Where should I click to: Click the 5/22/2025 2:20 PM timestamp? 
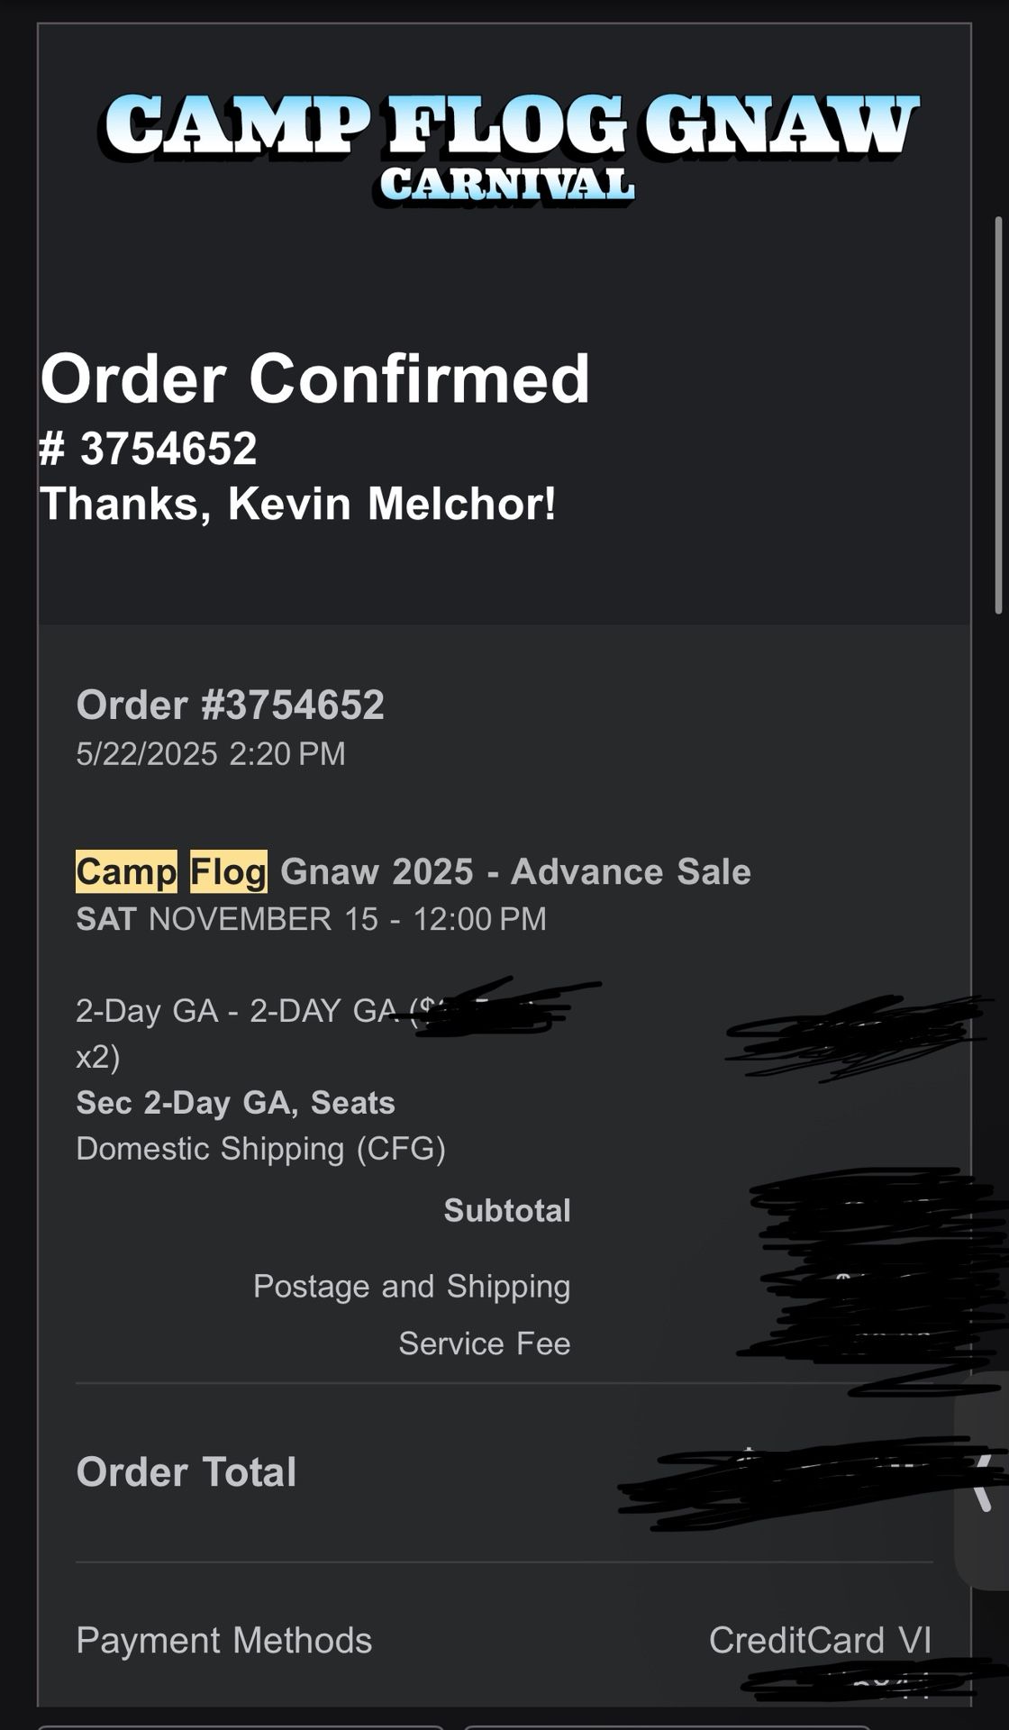tap(211, 753)
